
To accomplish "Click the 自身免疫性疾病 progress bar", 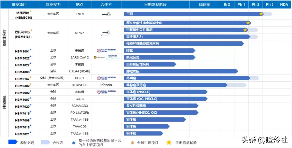I will (x=150, y=64).
